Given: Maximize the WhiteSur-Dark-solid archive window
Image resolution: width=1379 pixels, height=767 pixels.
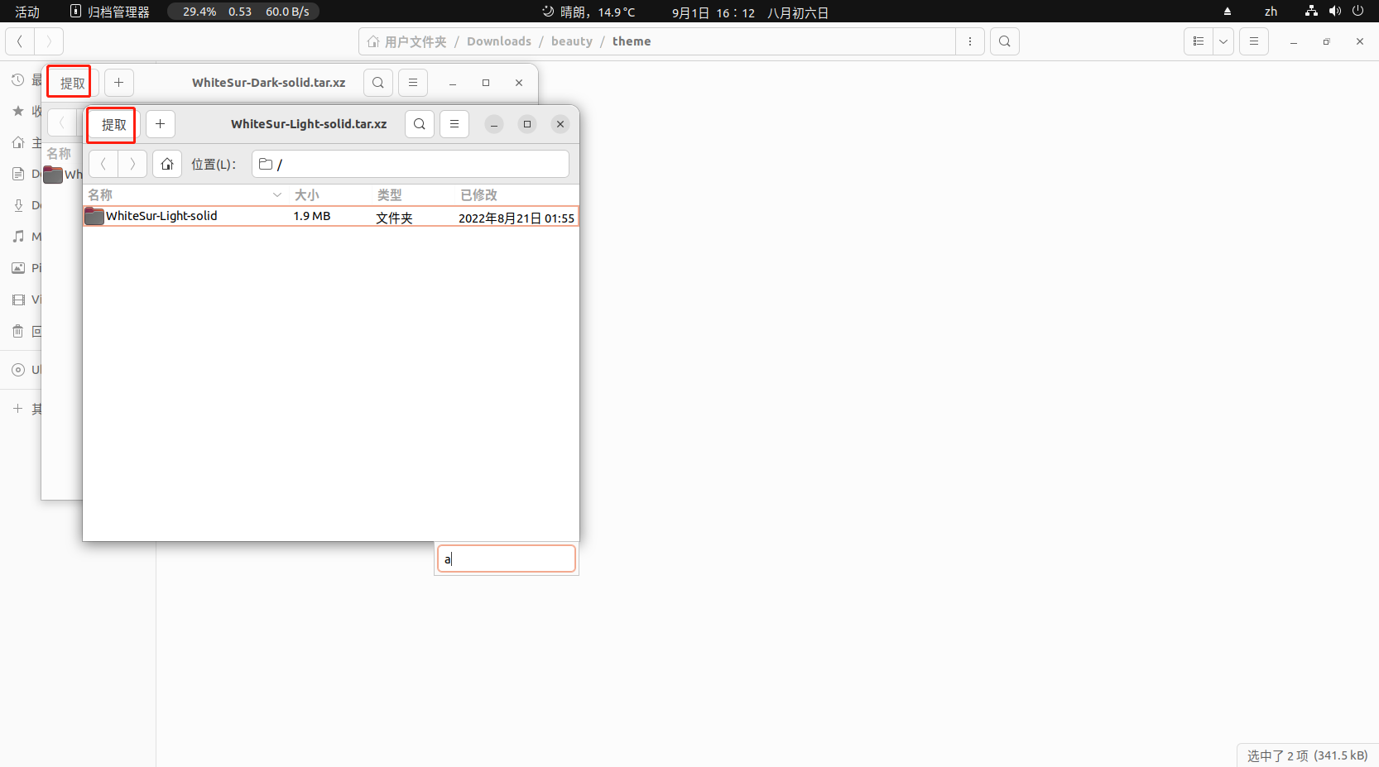Looking at the screenshot, I should [x=486, y=83].
